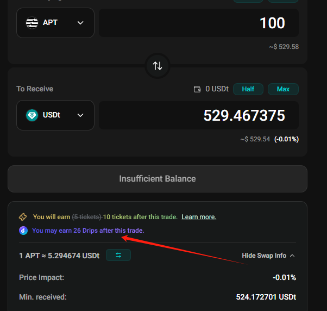Click the Insufficient Balance button
Viewport: 327px width, 311px height.
158,179
